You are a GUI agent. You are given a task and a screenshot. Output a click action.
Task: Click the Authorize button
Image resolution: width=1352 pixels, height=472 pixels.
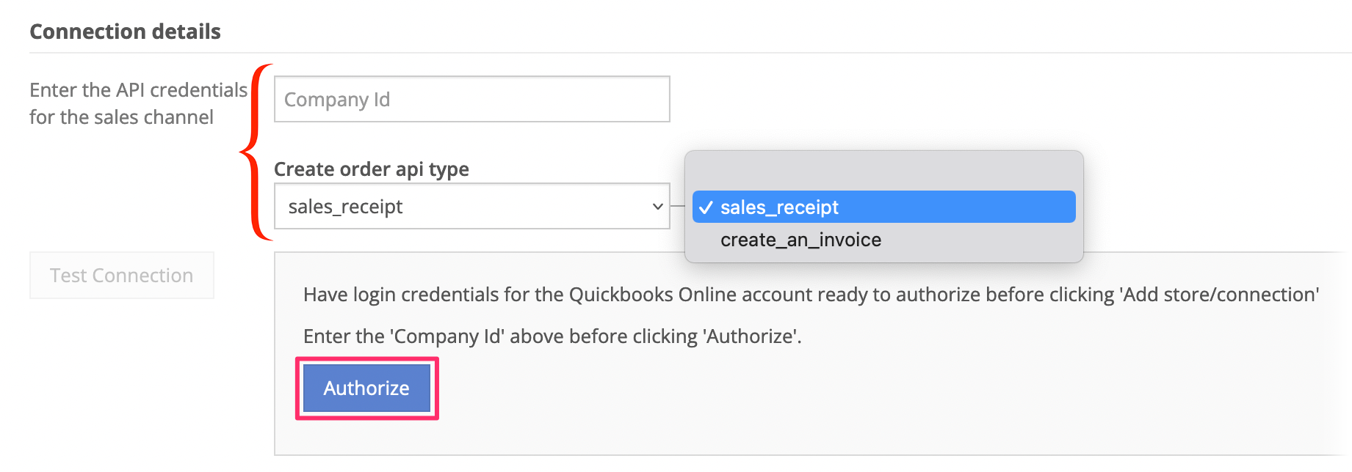coord(366,388)
